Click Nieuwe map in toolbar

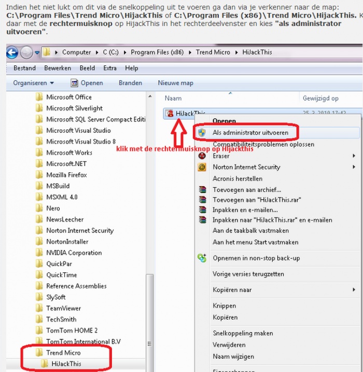175,83
